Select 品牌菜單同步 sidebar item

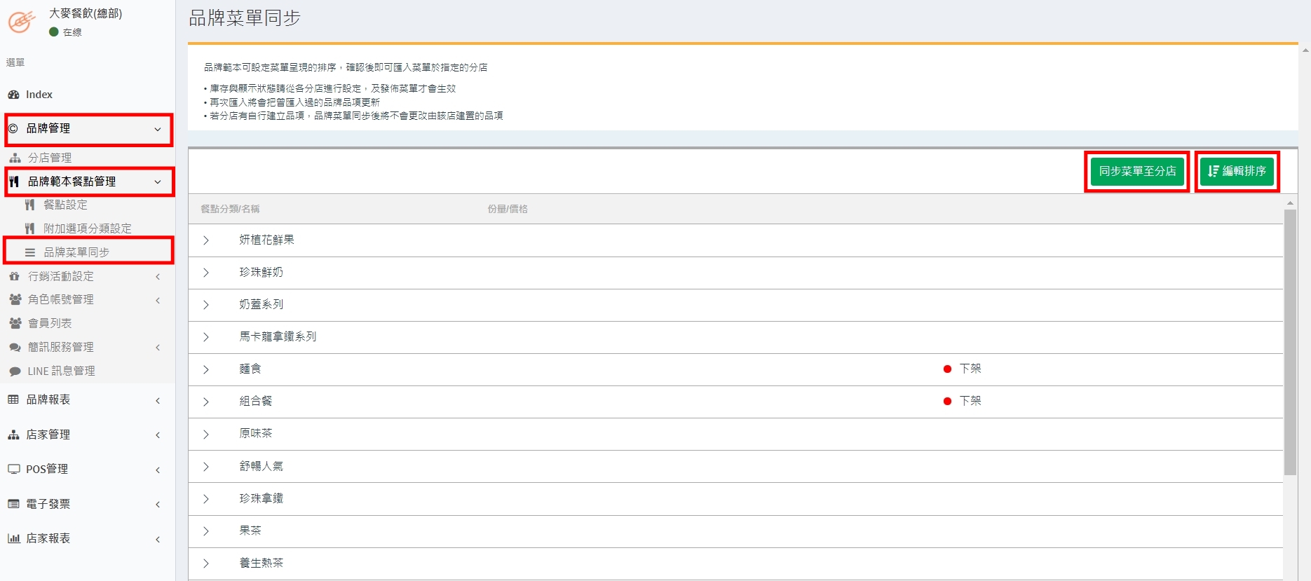(x=76, y=252)
